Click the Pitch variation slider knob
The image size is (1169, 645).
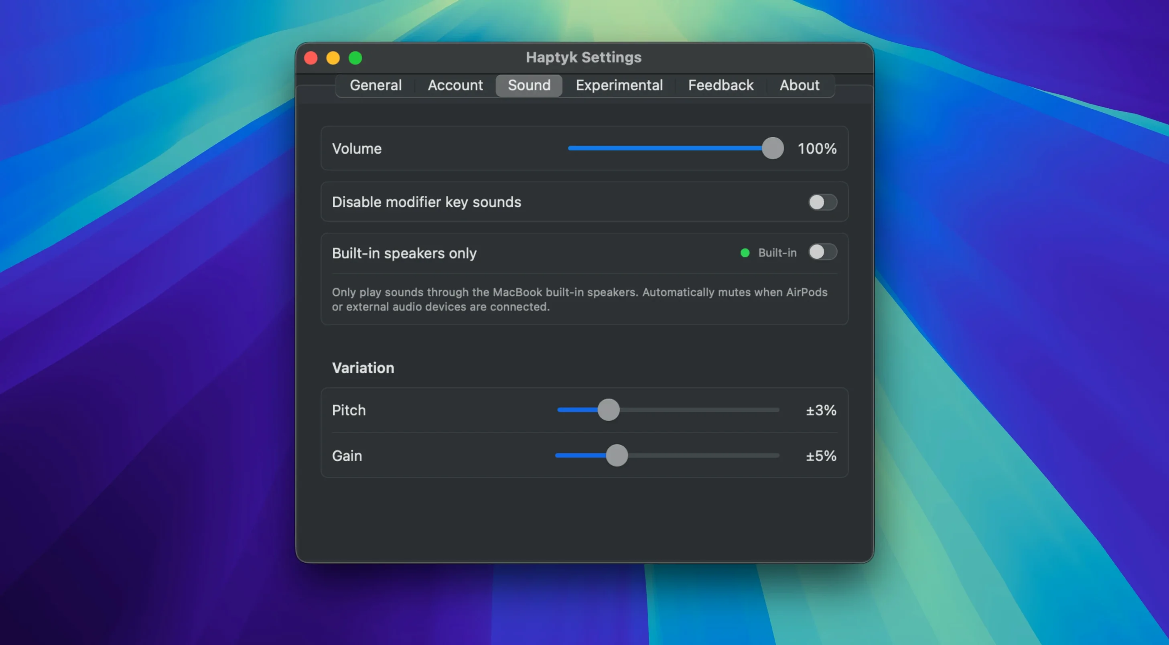(608, 410)
